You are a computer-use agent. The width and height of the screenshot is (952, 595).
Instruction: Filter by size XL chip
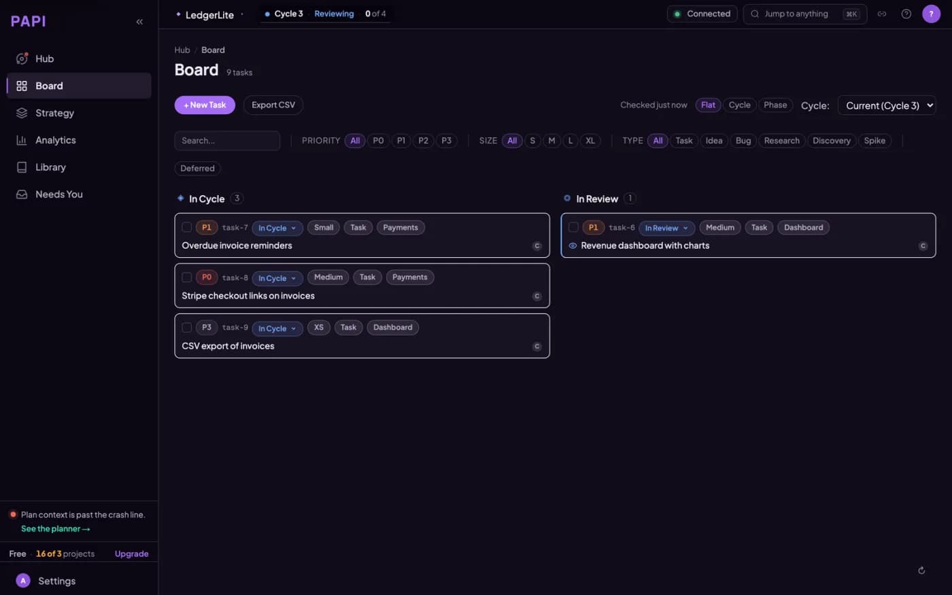(590, 141)
